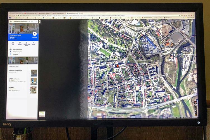210x140 pixels.
Task: Open a new browser tab
Action: 82,13
